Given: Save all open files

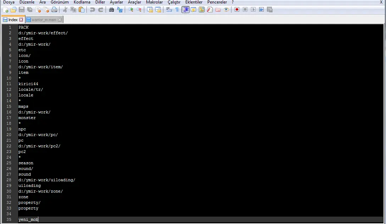Looking at the screenshot, I should click(x=30, y=10).
